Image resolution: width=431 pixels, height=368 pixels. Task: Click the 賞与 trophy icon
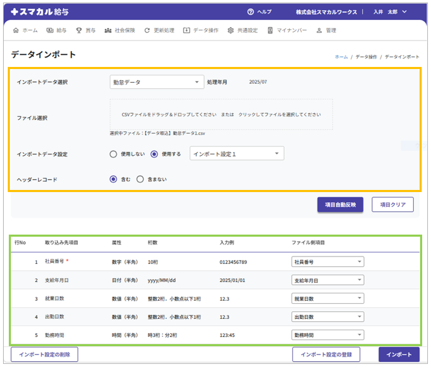coord(79,31)
